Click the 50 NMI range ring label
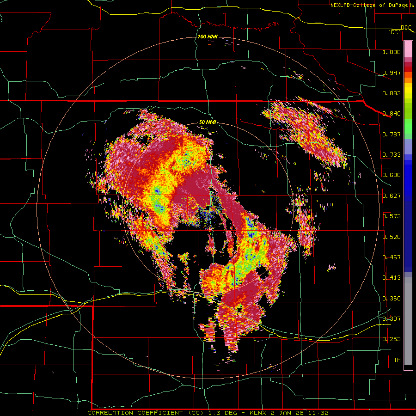Image resolution: width=416 pixels, height=416 pixels. (208, 122)
